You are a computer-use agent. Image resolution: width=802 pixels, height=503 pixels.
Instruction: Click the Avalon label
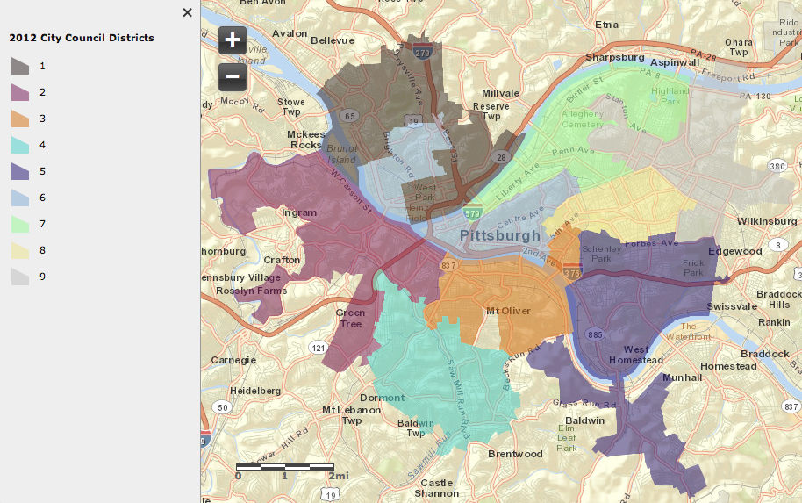(290, 33)
